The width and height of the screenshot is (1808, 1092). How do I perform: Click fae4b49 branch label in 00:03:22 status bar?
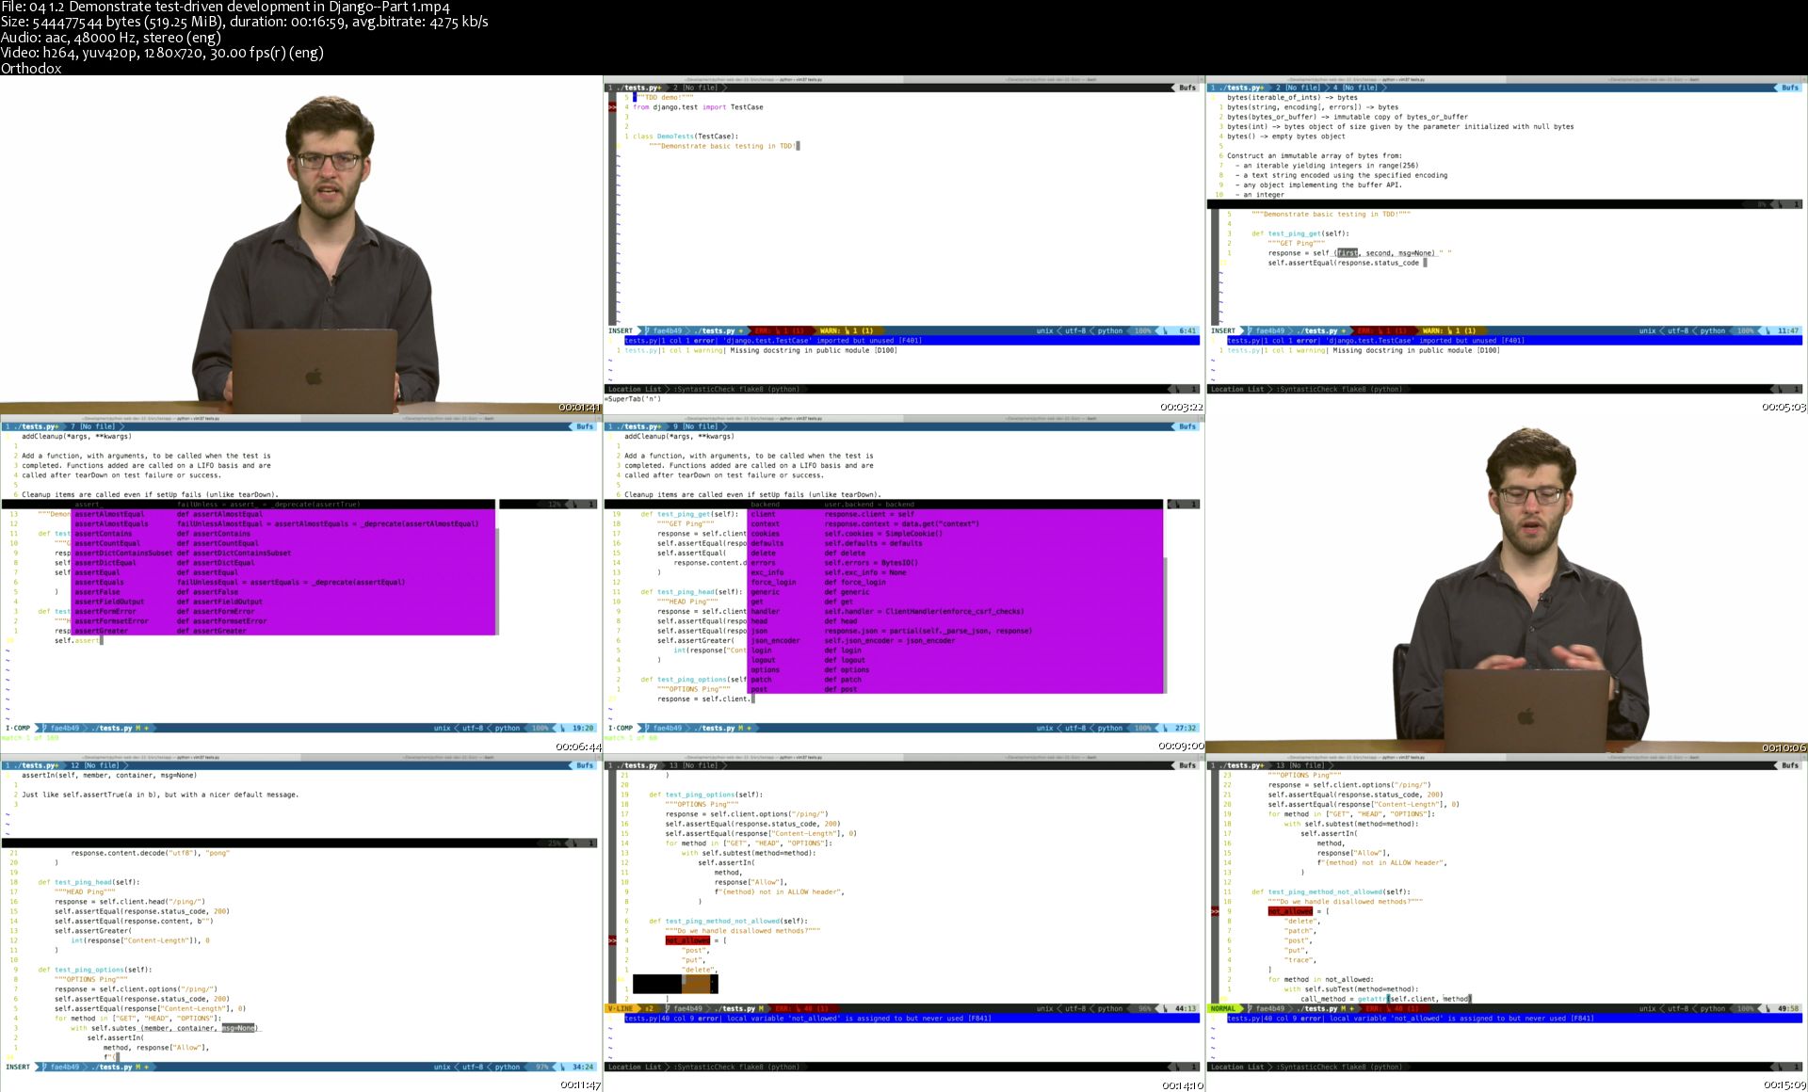pyautogui.click(x=667, y=331)
